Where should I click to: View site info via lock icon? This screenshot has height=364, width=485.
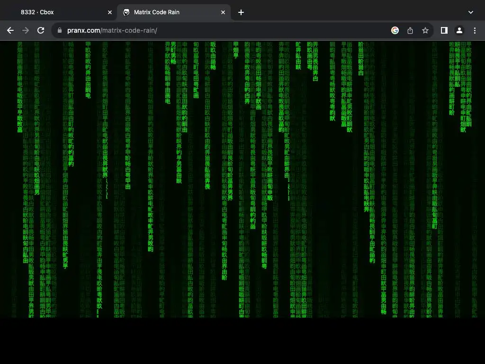[60, 30]
